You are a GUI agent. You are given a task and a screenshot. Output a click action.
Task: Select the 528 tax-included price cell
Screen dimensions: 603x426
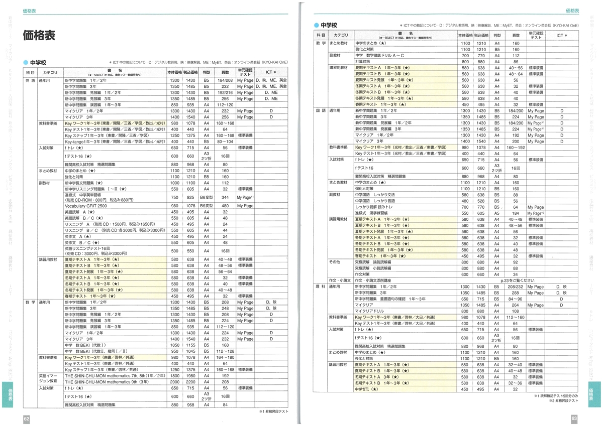pos(481,201)
